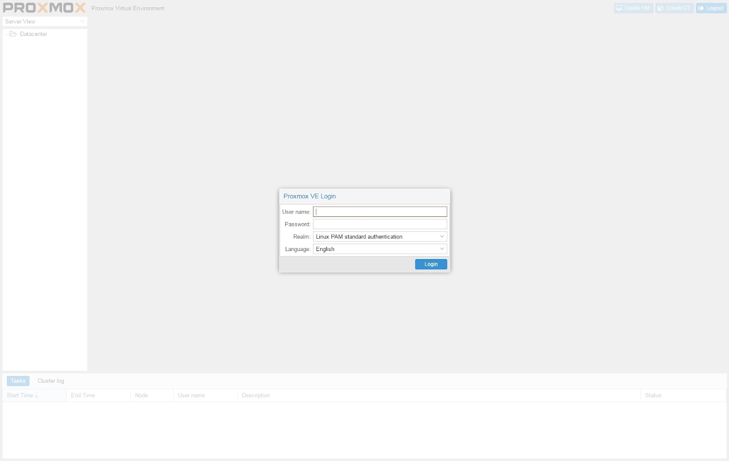Click the End Time column header
Viewport: 729px width, 461px height.
point(98,395)
